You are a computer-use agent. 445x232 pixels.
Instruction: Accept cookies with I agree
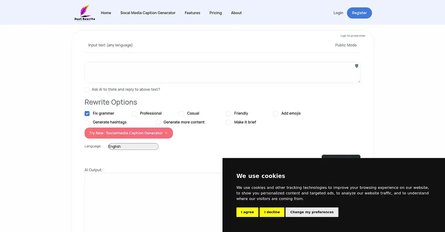pyautogui.click(x=247, y=212)
